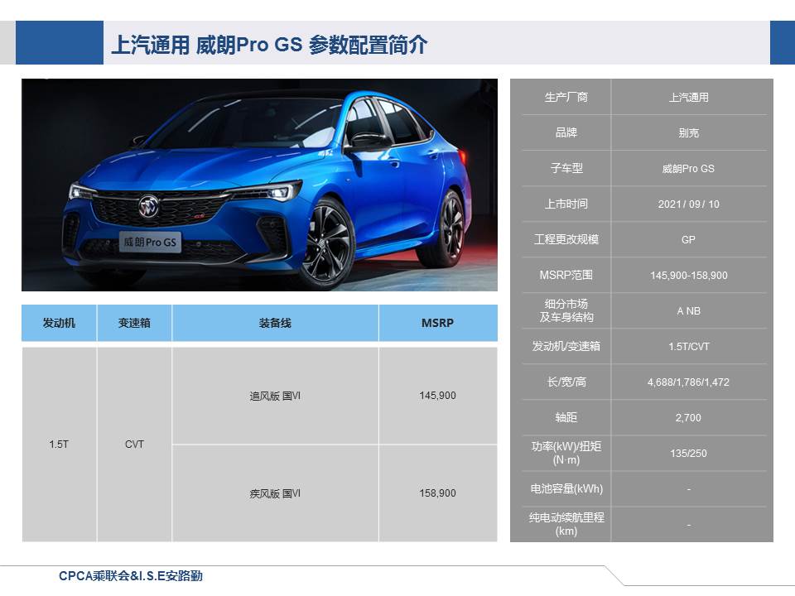Click the 威朗Pro GS license plate on car
This screenshot has height=596, width=795.
click(150, 243)
